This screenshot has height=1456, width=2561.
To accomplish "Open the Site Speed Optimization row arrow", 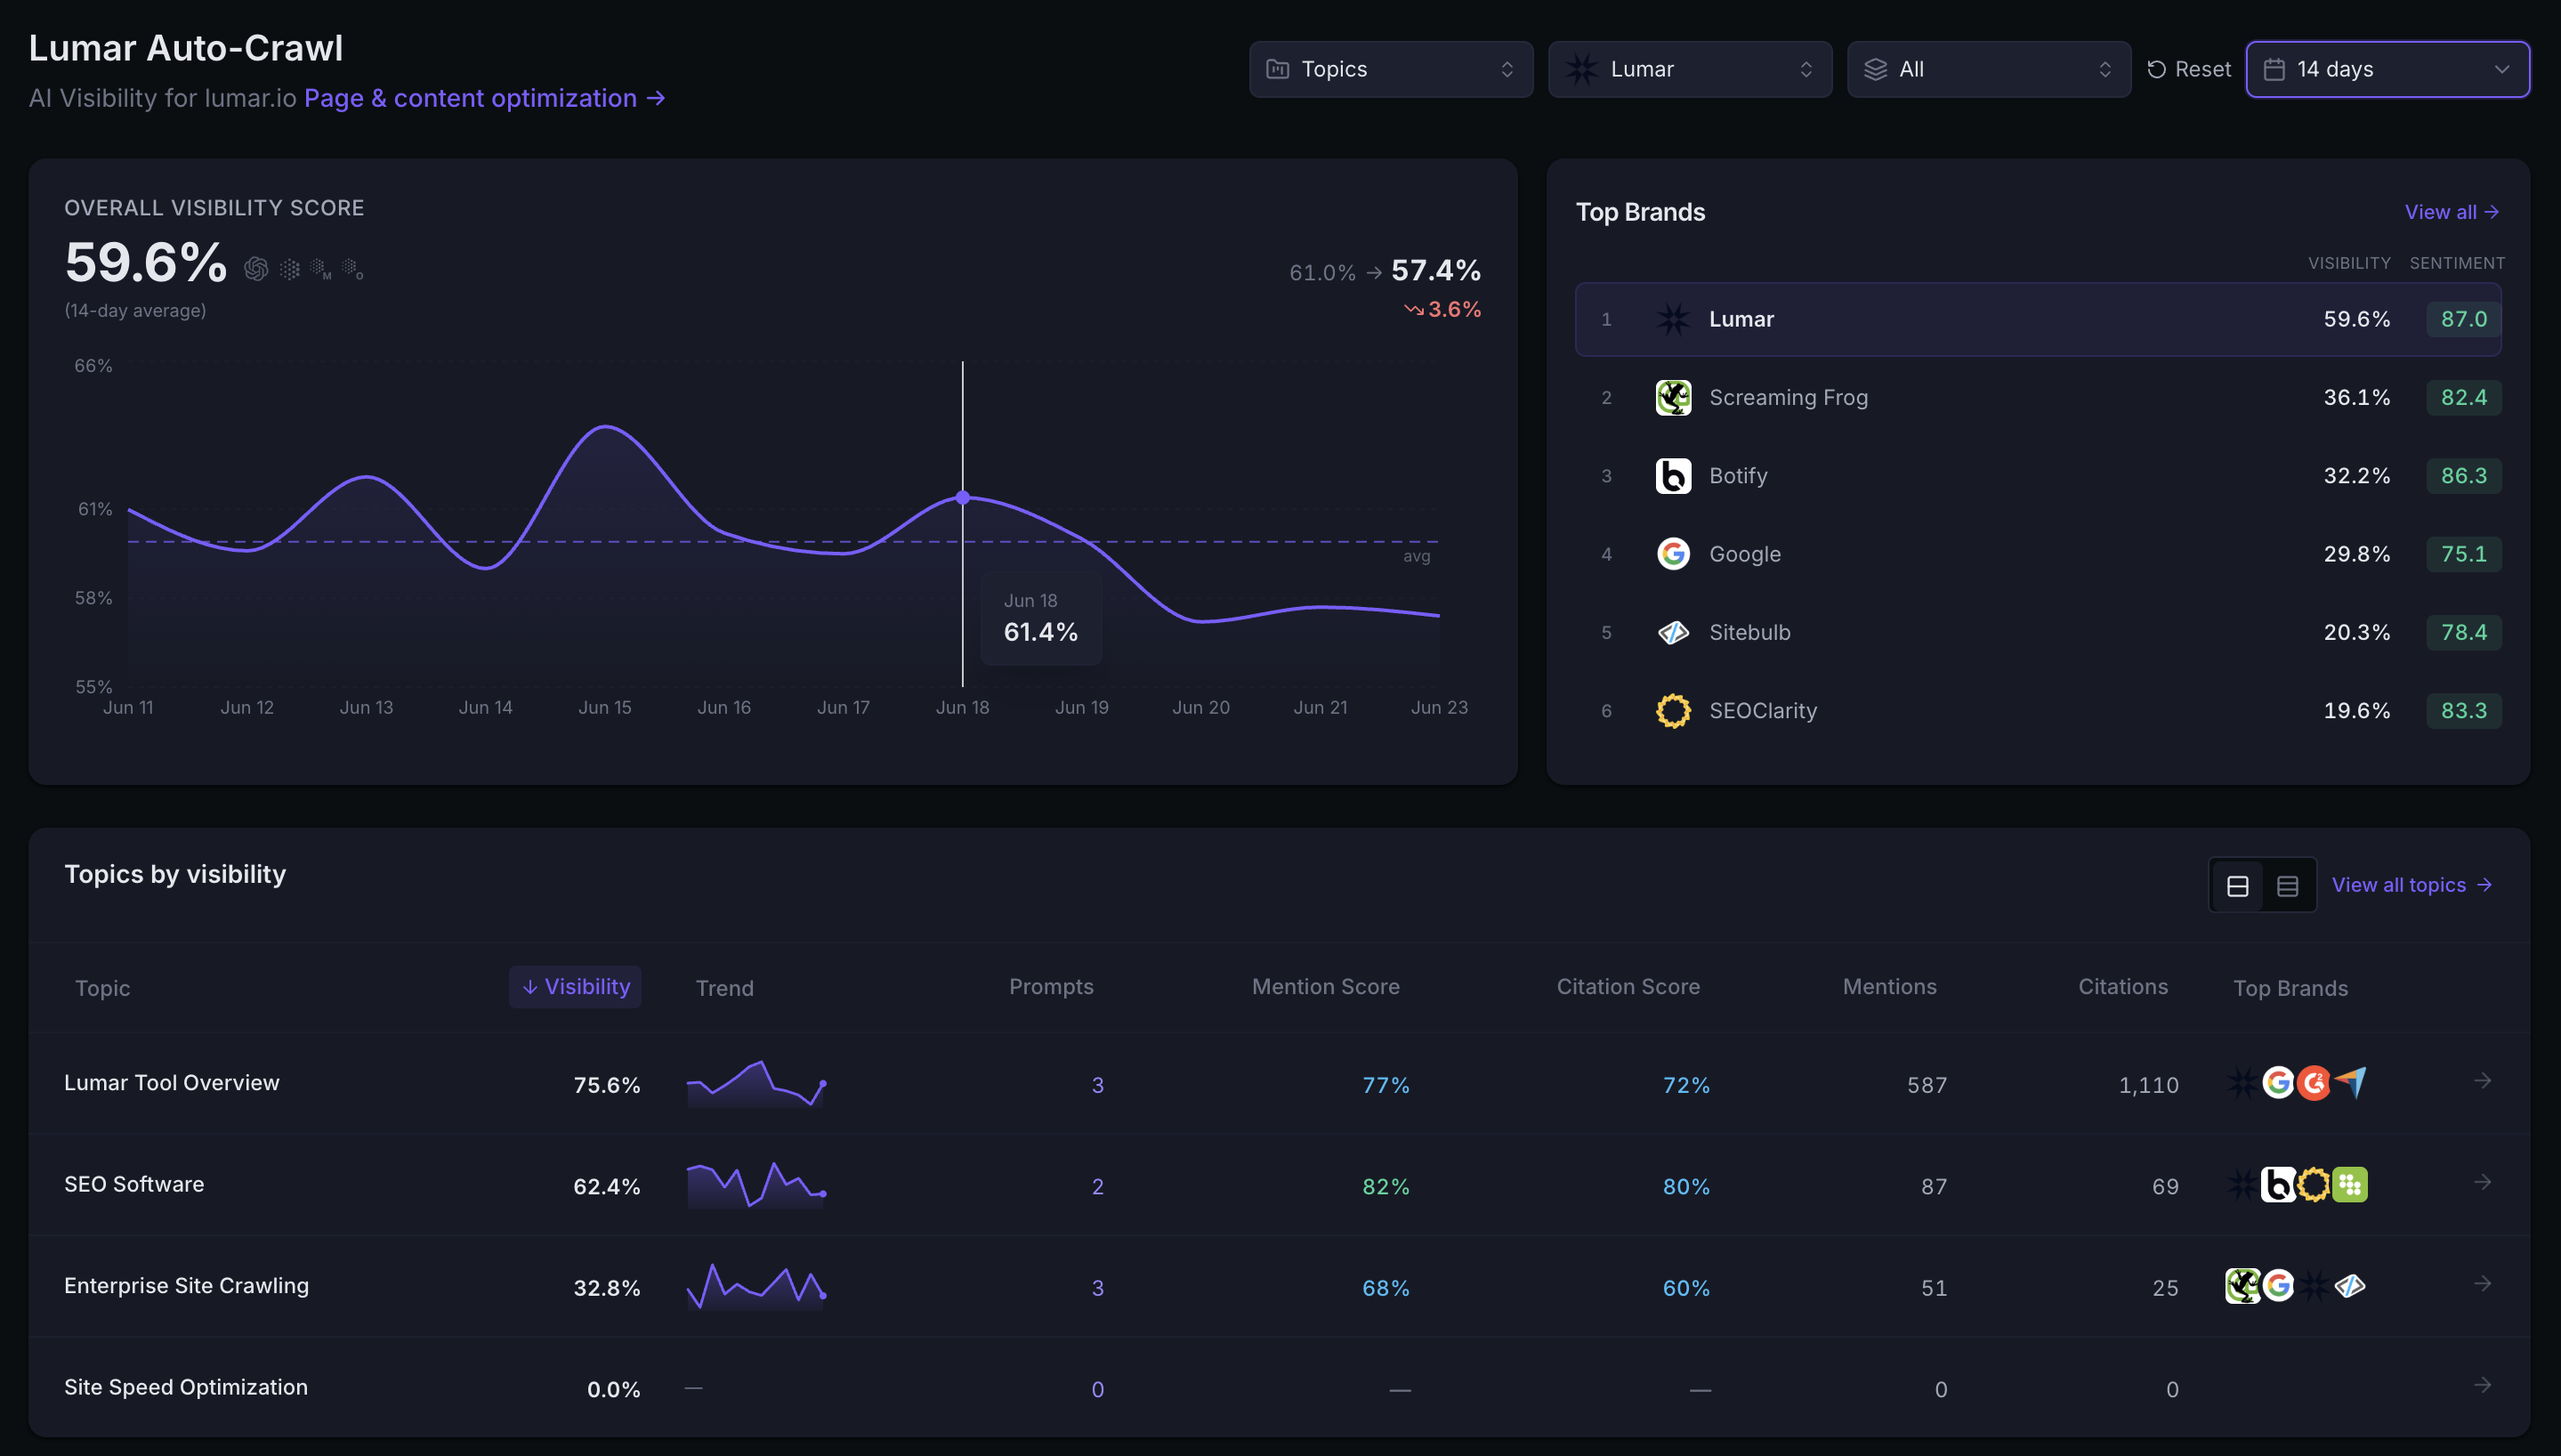I will (2481, 1386).
